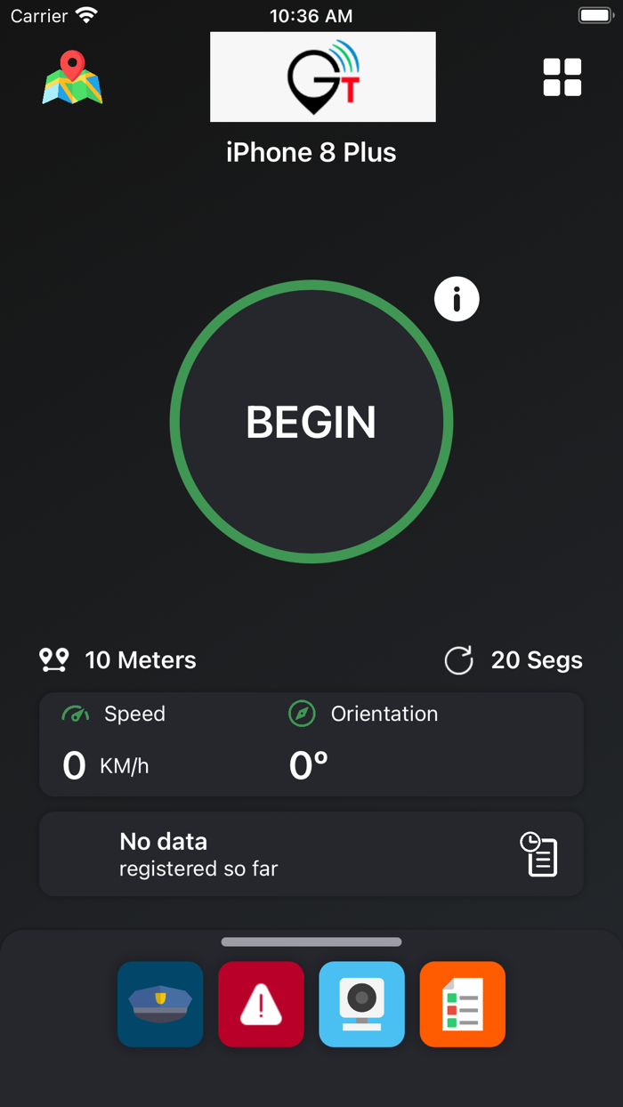This screenshot has width=623, height=1107.
Task: Tap the info icon near BEGIN
Action: (457, 300)
